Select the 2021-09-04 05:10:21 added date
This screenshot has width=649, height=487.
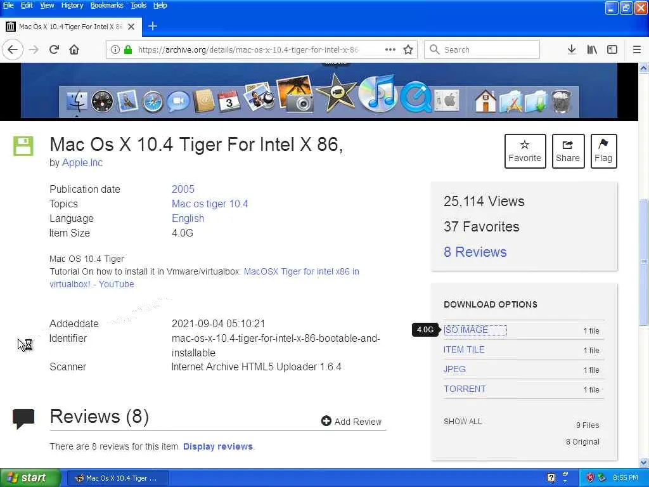click(218, 324)
